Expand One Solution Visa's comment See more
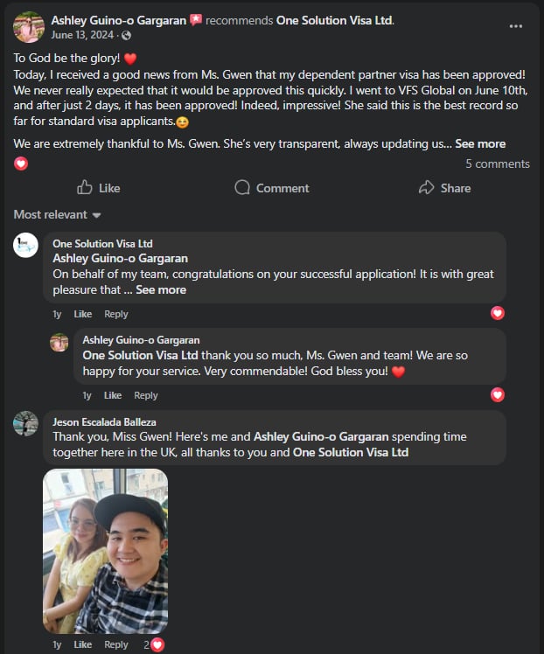The image size is (544, 654). point(161,289)
